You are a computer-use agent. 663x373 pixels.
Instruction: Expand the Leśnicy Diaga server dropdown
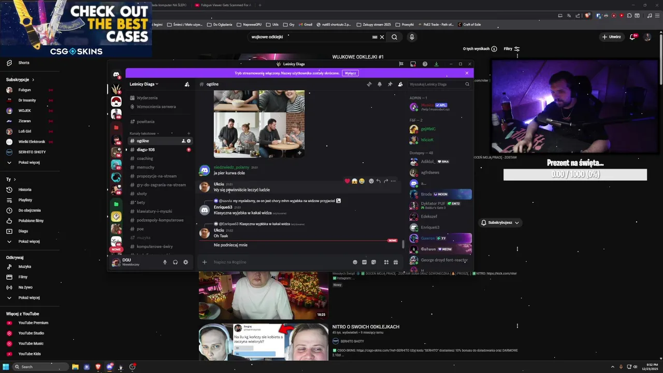tap(144, 84)
